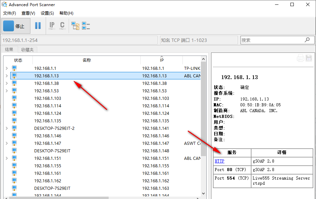Click the magnifier icon in search box
316x199 pixels.
[x=307, y=40]
